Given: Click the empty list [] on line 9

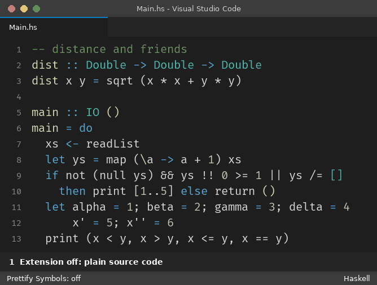Looking at the screenshot, I should 336,175.
